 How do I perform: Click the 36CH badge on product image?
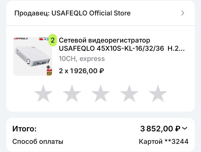point(49,70)
